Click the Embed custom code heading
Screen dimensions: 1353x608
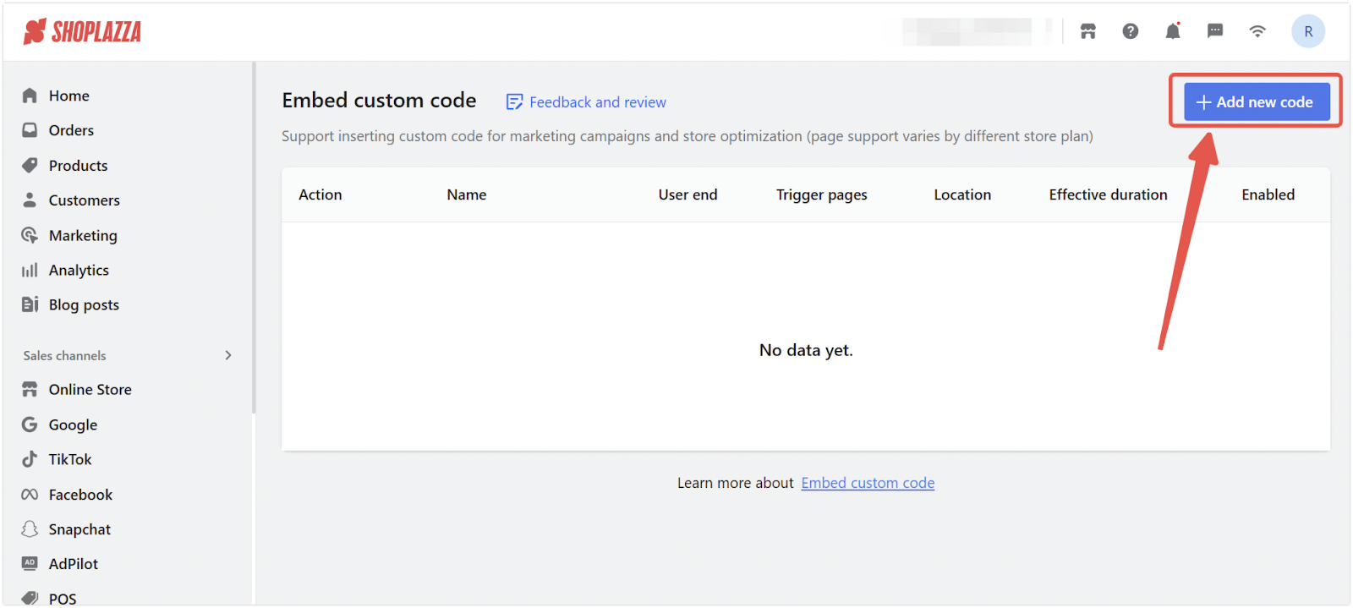[379, 101]
